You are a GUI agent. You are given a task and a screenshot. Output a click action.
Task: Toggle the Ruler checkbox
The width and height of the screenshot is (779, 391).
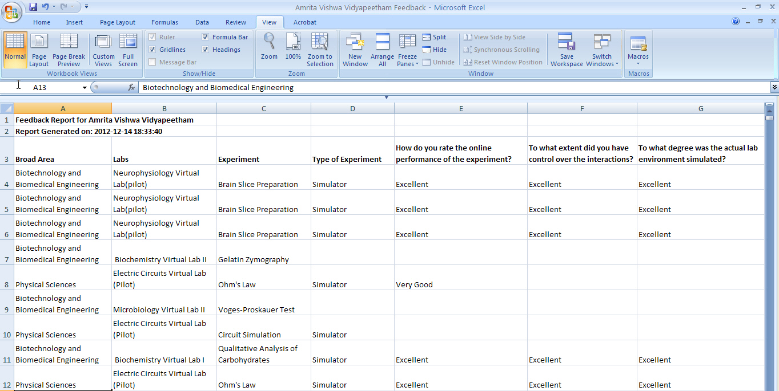click(152, 37)
